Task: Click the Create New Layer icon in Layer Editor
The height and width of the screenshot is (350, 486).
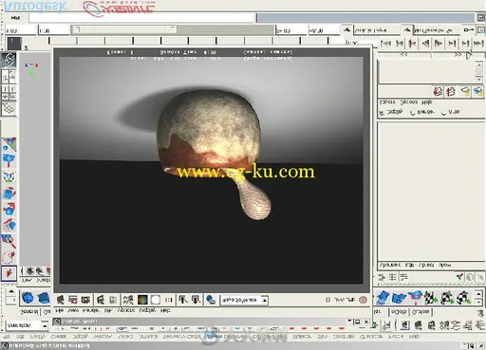Action: pos(465,92)
